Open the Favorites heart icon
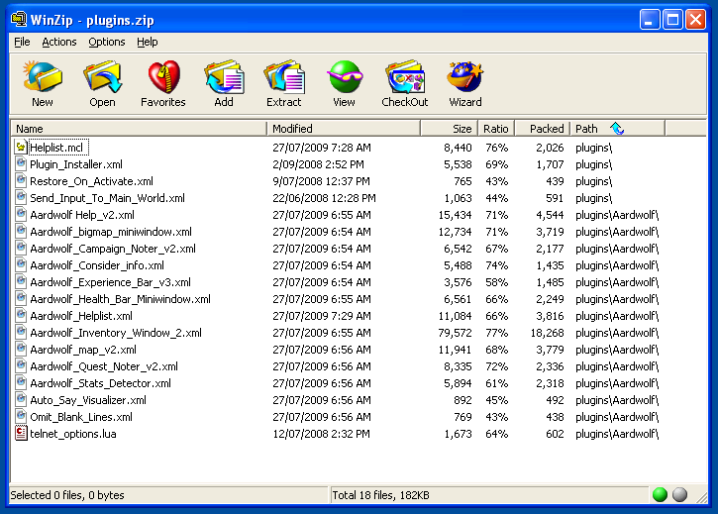The height and width of the screenshot is (514, 718). [x=162, y=84]
